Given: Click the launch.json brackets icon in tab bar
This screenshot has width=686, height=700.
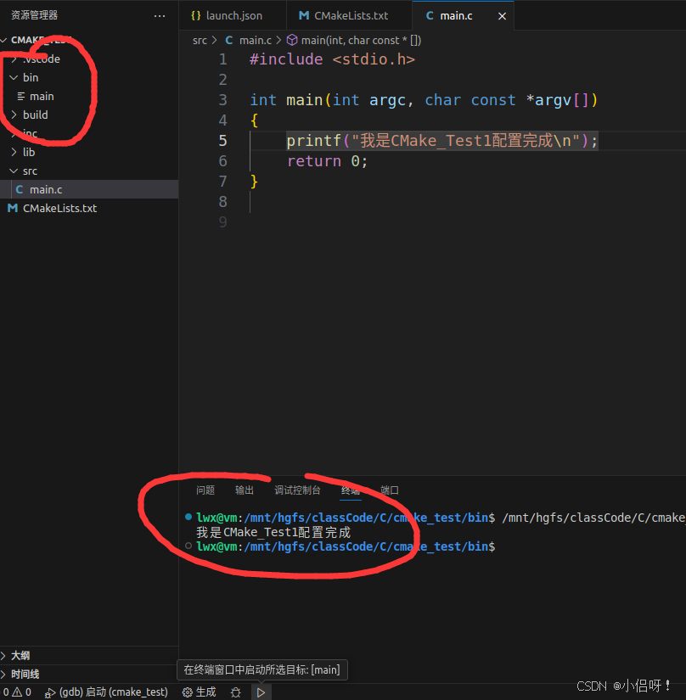Looking at the screenshot, I should pos(194,14).
